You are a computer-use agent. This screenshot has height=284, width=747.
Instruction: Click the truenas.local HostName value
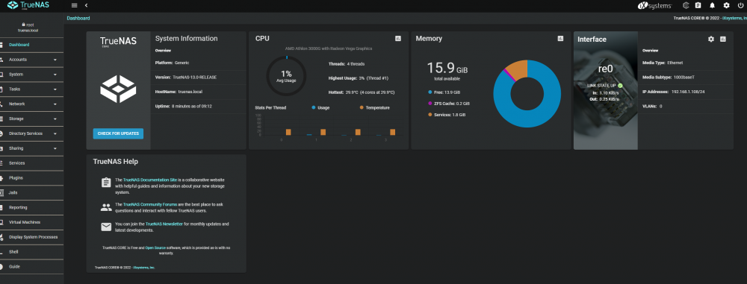click(x=190, y=92)
